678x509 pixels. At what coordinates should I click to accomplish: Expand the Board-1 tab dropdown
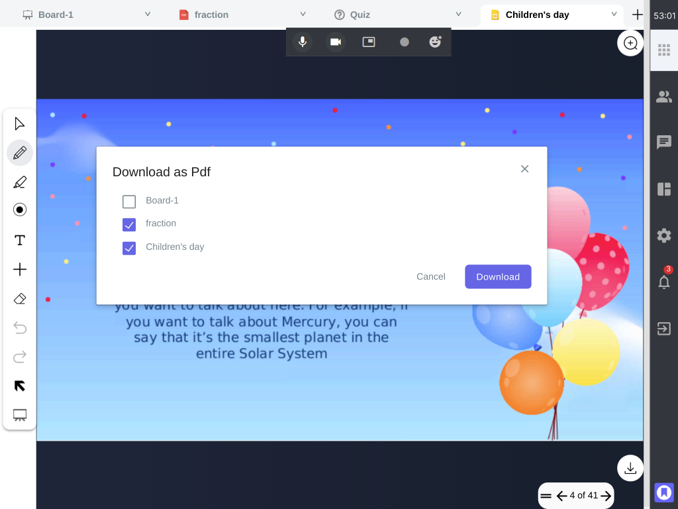pyautogui.click(x=148, y=14)
